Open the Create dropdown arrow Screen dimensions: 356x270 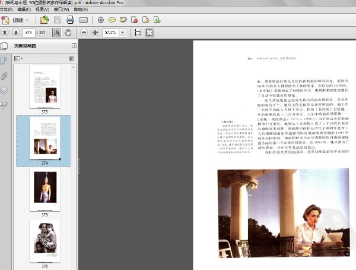(27, 20)
